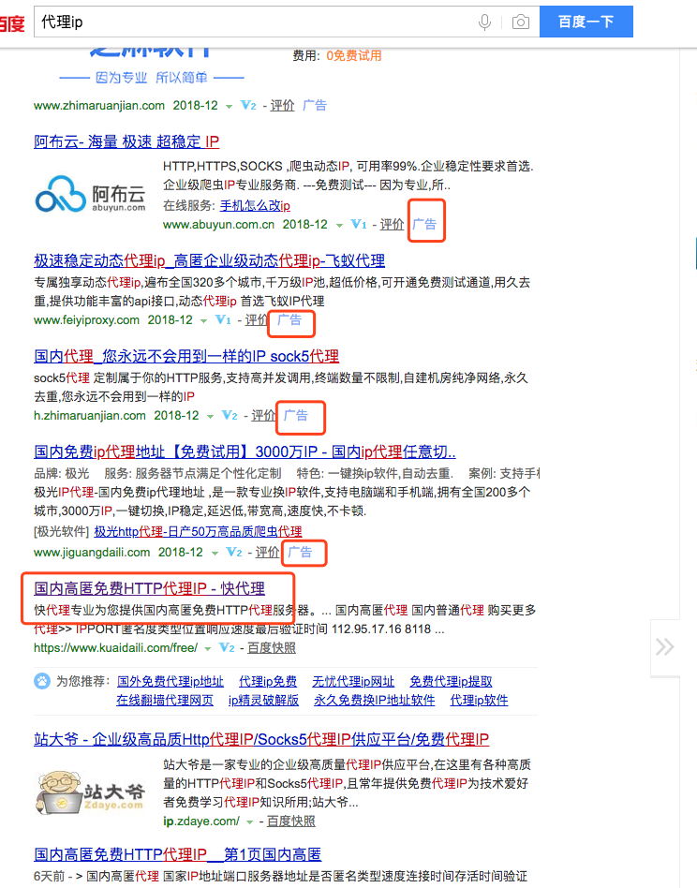The height and width of the screenshot is (888, 697).
Task: Click V2 credibility badge for h.zhimaruanjian.com
Action: click(x=230, y=416)
